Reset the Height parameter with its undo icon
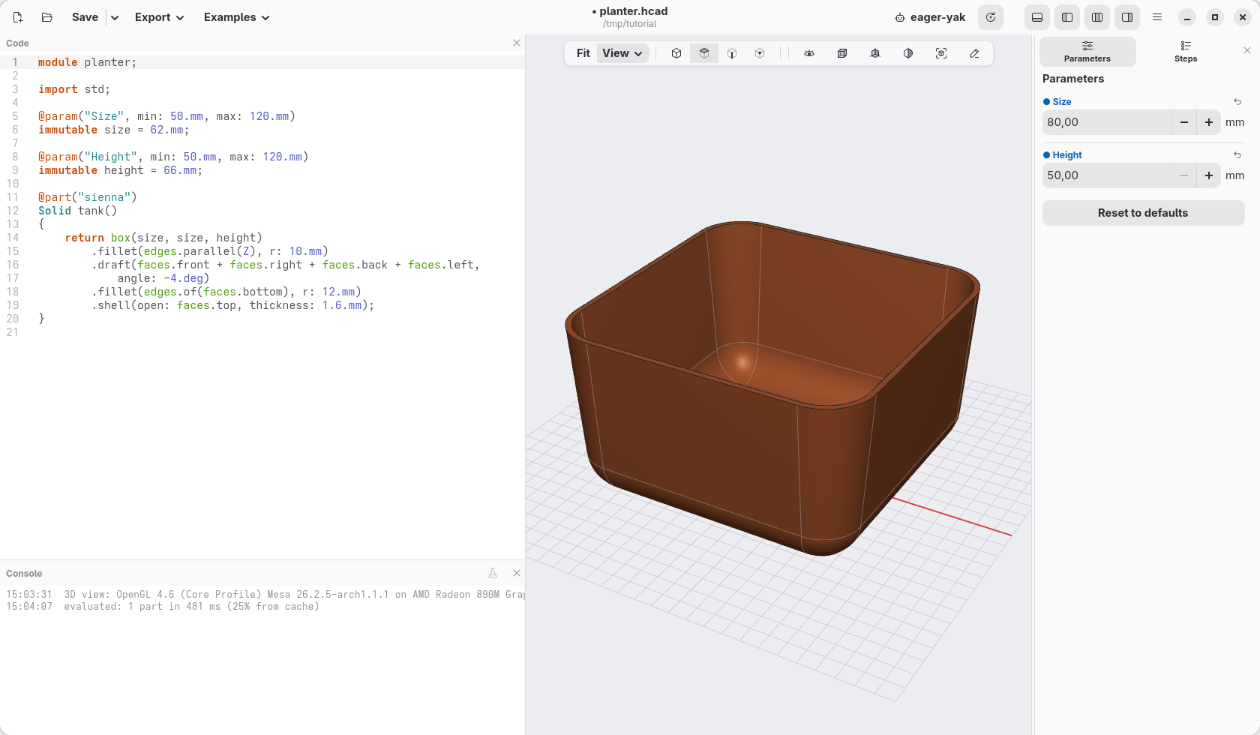This screenshot has width=1260, height=735. tap(1237, 155)
